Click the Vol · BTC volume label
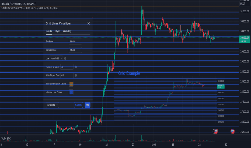This screenshot has width=251, height=148. pyautogui.click(x=6, y=139)
